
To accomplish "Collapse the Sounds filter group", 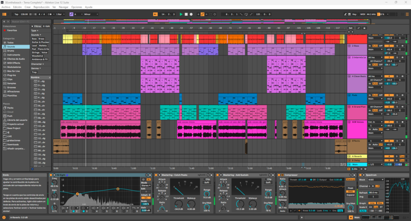I will pos(36,35).
